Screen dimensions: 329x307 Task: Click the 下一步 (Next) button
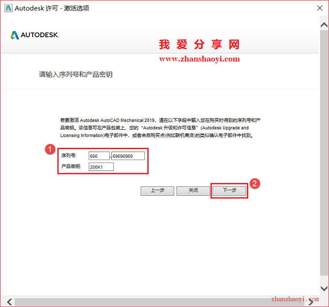point(229,191)
